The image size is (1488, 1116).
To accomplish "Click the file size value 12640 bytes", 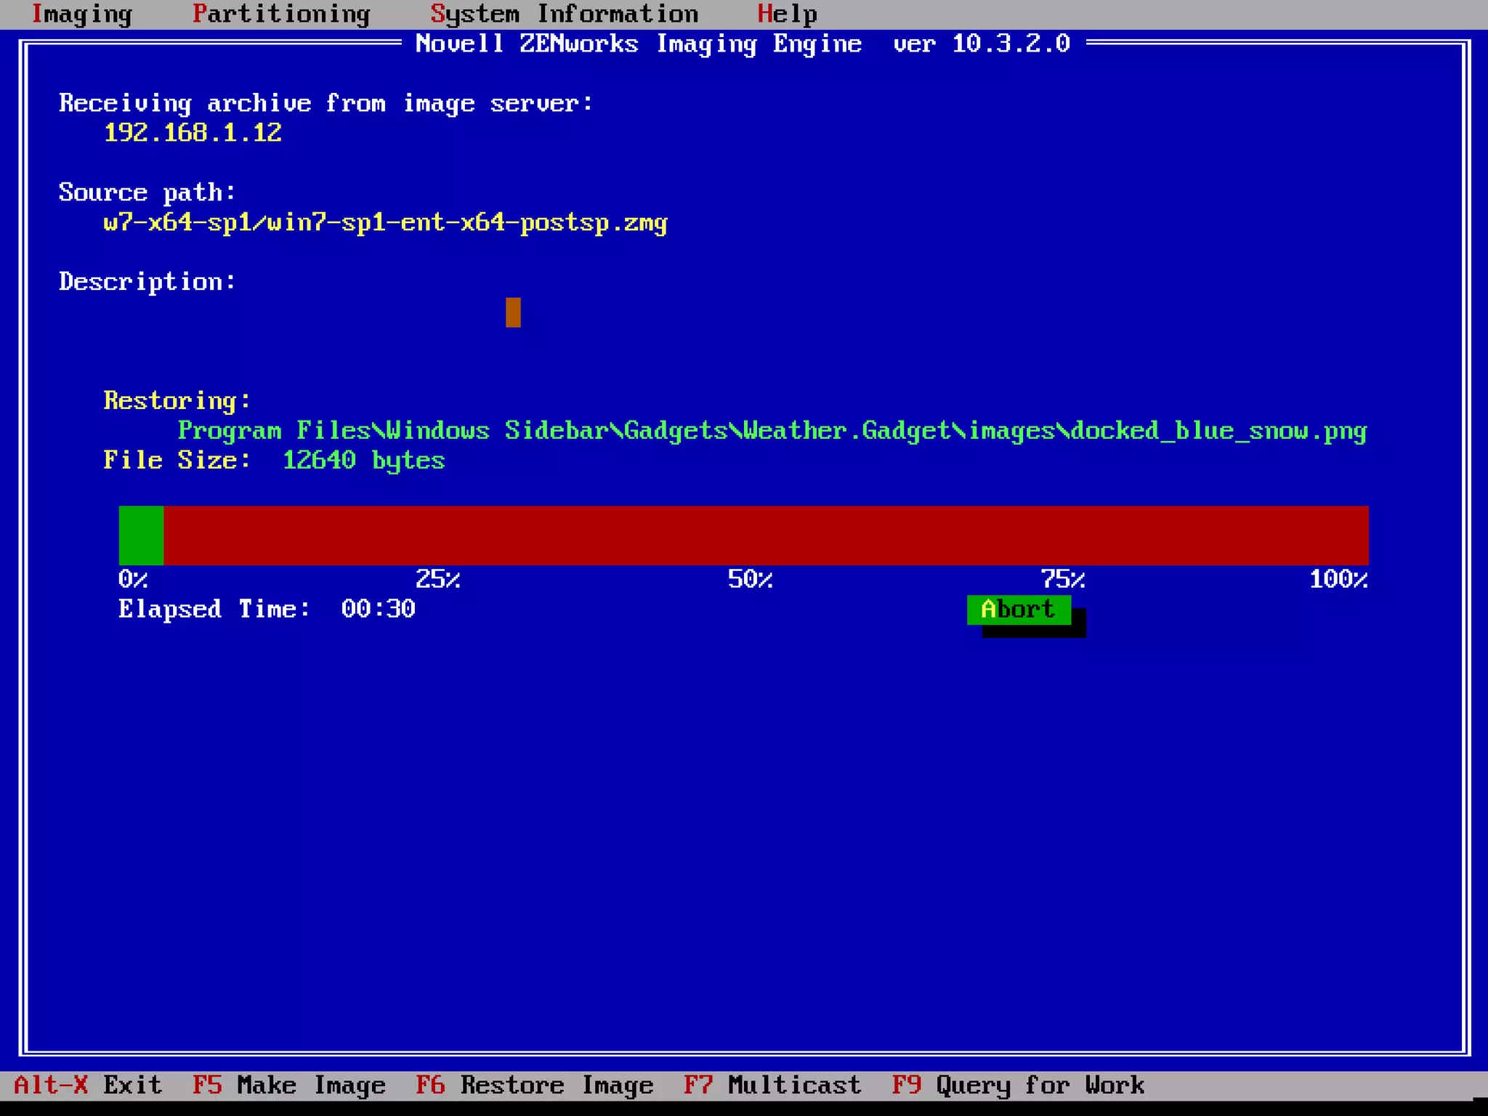I will coord(363,461).
